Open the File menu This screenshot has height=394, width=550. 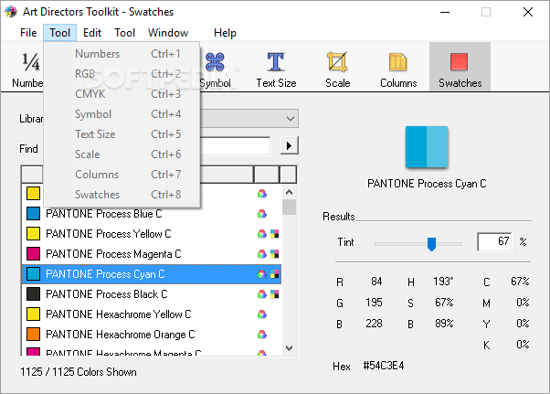28,33
